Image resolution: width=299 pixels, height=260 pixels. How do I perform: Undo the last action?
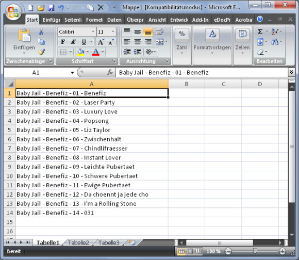(61, 8)
